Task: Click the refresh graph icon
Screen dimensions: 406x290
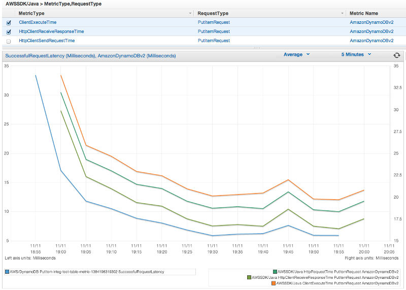Action: [396, 55]
